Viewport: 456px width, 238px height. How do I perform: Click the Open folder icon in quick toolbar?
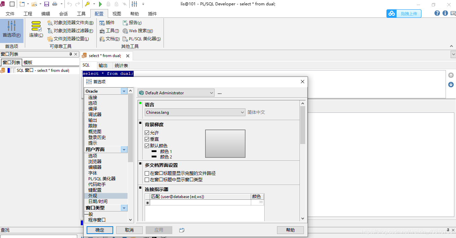pos(34,4)
